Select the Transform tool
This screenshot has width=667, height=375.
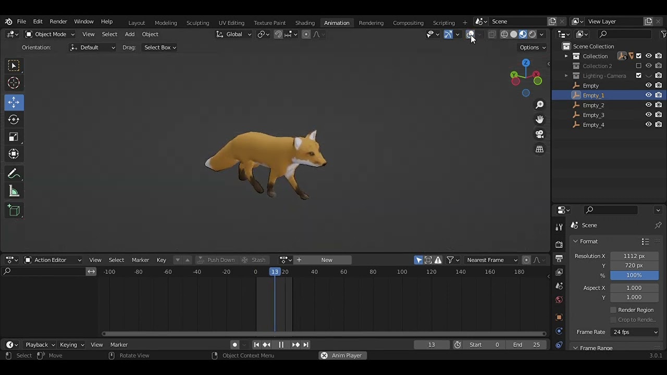(x=14, y=154)
